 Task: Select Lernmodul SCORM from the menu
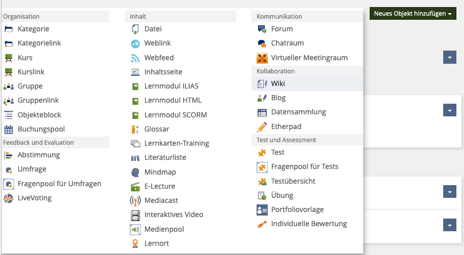(x=175, y=115)
